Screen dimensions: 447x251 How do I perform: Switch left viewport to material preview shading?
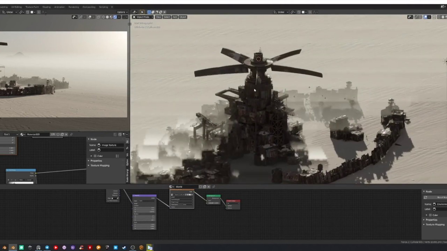111,17
